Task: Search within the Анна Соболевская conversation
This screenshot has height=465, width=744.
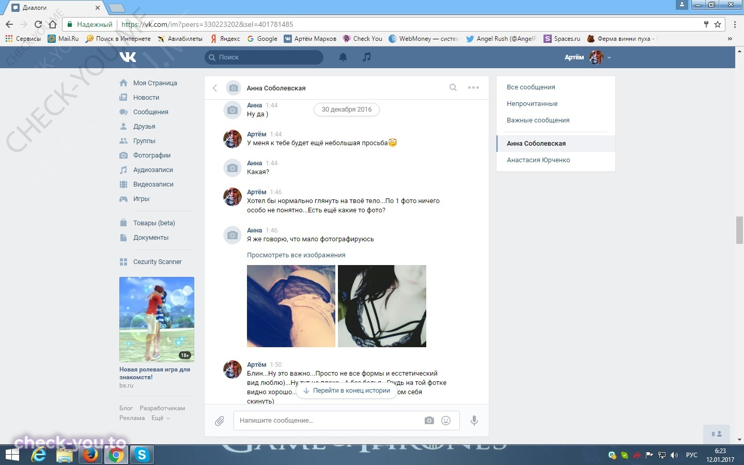Action: [x=453, y=88]
